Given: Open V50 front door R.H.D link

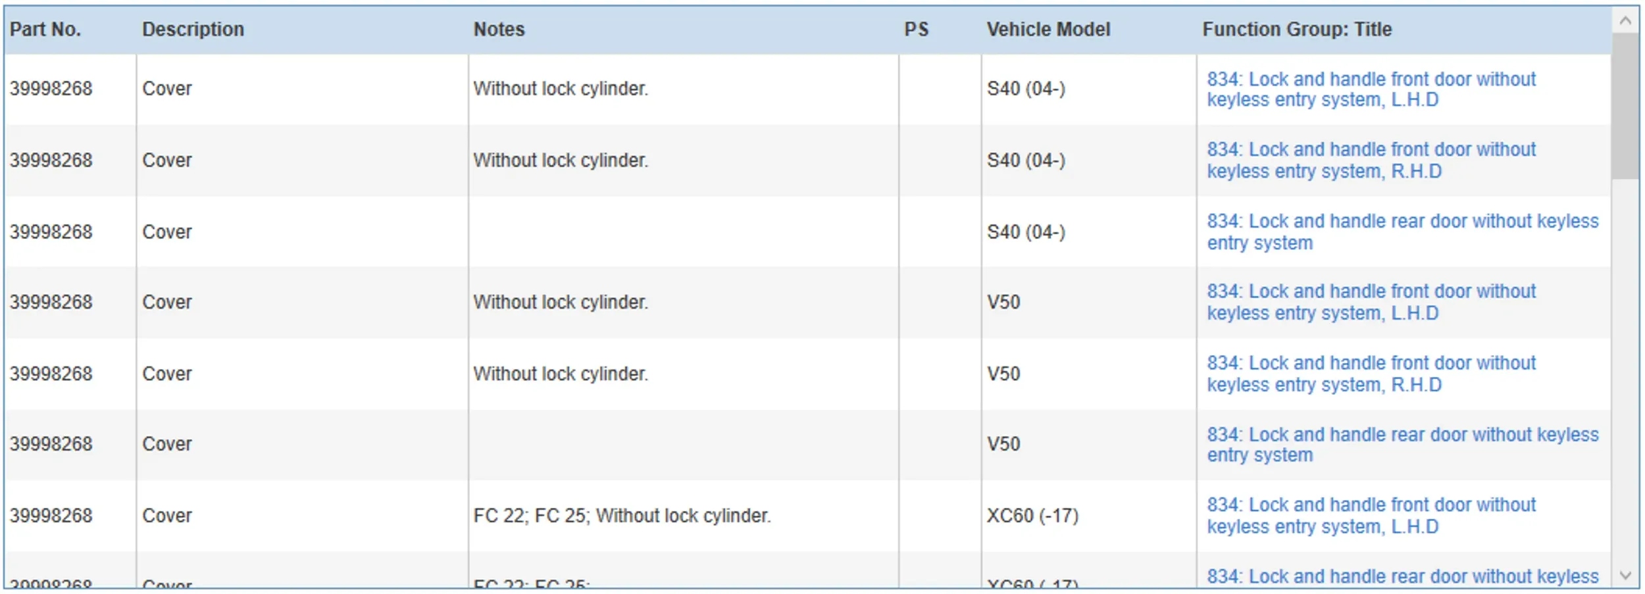Looking at the screenshot, I should coord(1370,374).
